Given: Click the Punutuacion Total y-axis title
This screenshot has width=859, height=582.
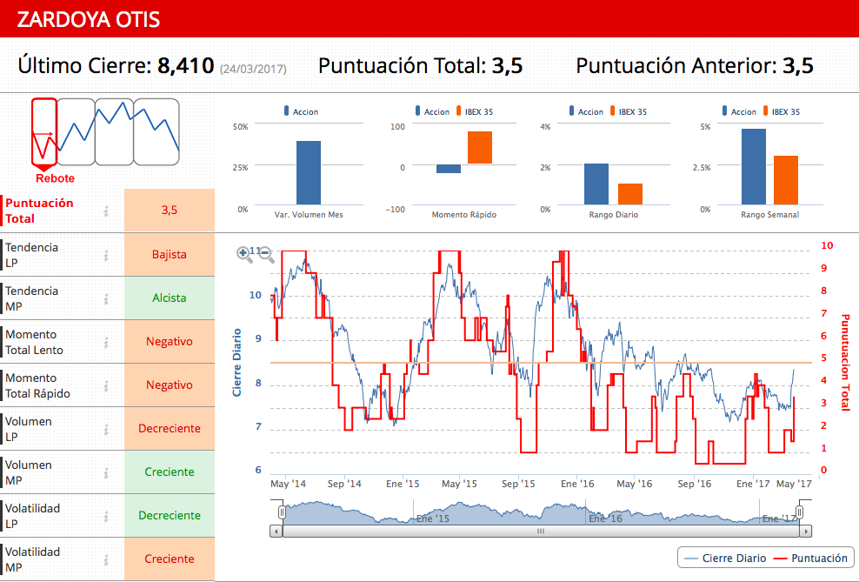Looking at the screenshot, I should tap(845, 362).
